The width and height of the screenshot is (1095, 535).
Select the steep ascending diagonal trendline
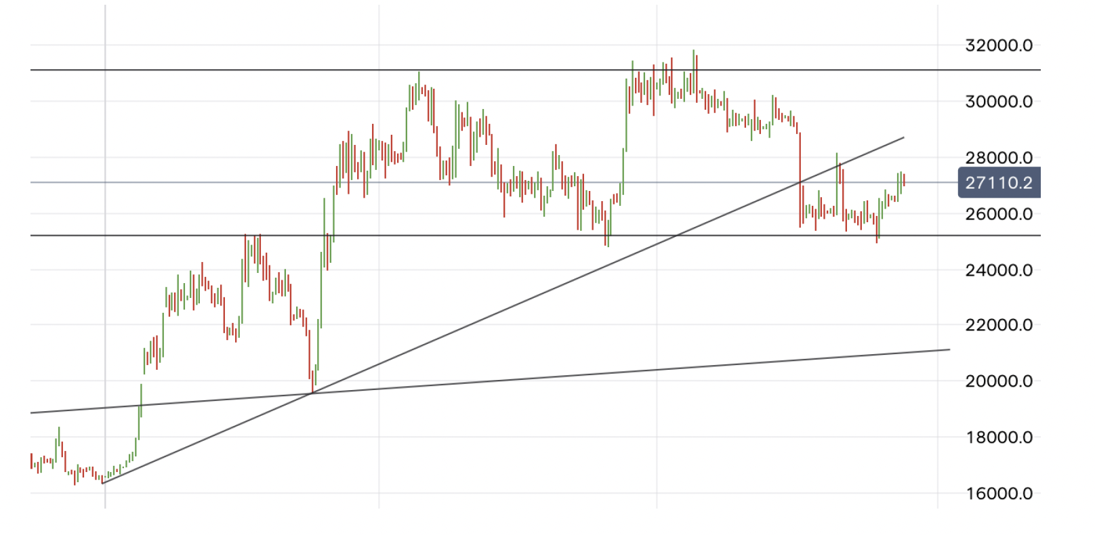point(542,293)
